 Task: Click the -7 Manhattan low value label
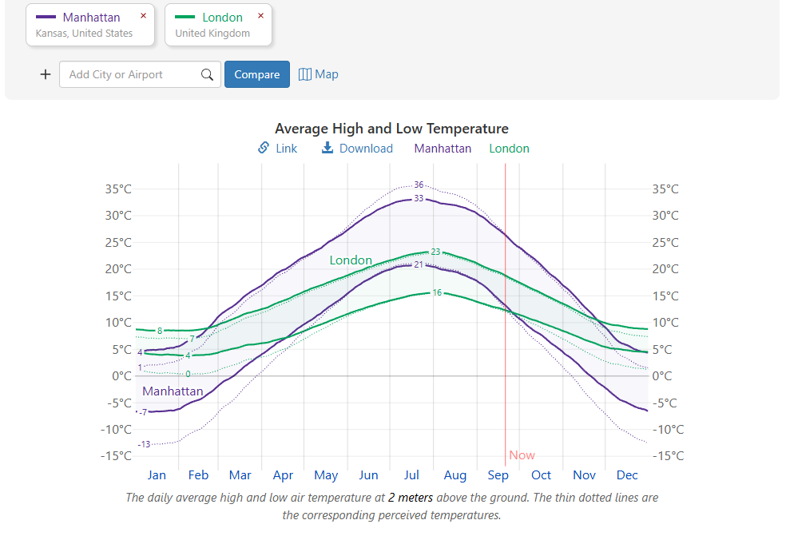pyautogui.click(x=143, y=412)
